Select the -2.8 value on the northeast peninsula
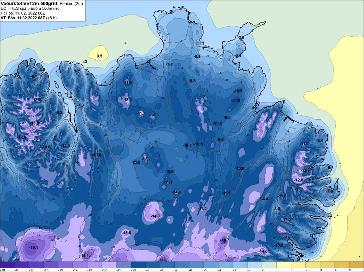 tap(241, 37)
